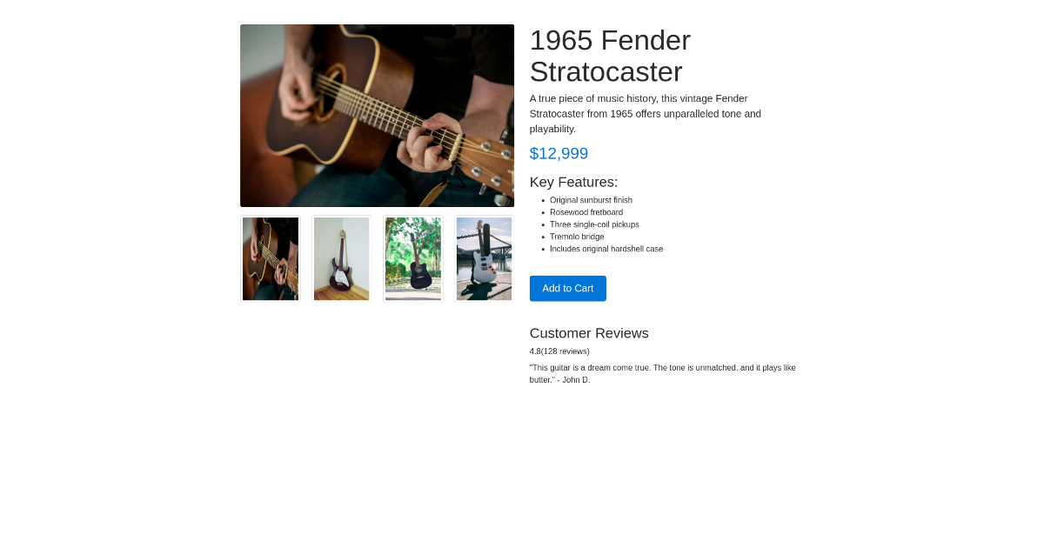Click the reviewer name John D.
This screenshot has height=548, width=1044.
point(575,379)
